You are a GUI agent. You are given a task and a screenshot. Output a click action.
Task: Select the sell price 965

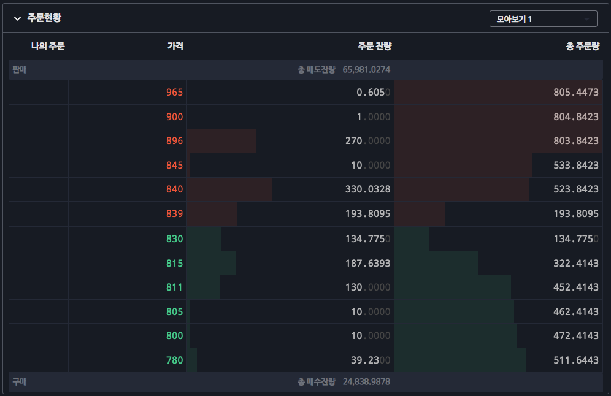tap(175, 93)
